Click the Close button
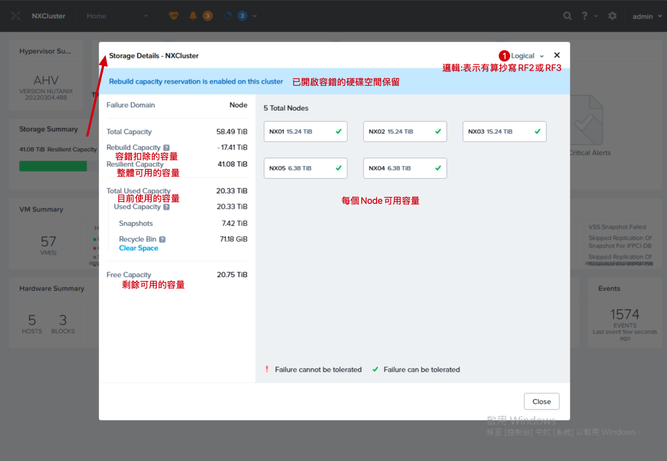The height and width of the screenshot is (461, 667). tap(542, 401)
